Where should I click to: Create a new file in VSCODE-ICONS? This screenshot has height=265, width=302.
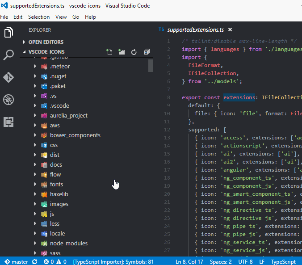coord(109,52)
